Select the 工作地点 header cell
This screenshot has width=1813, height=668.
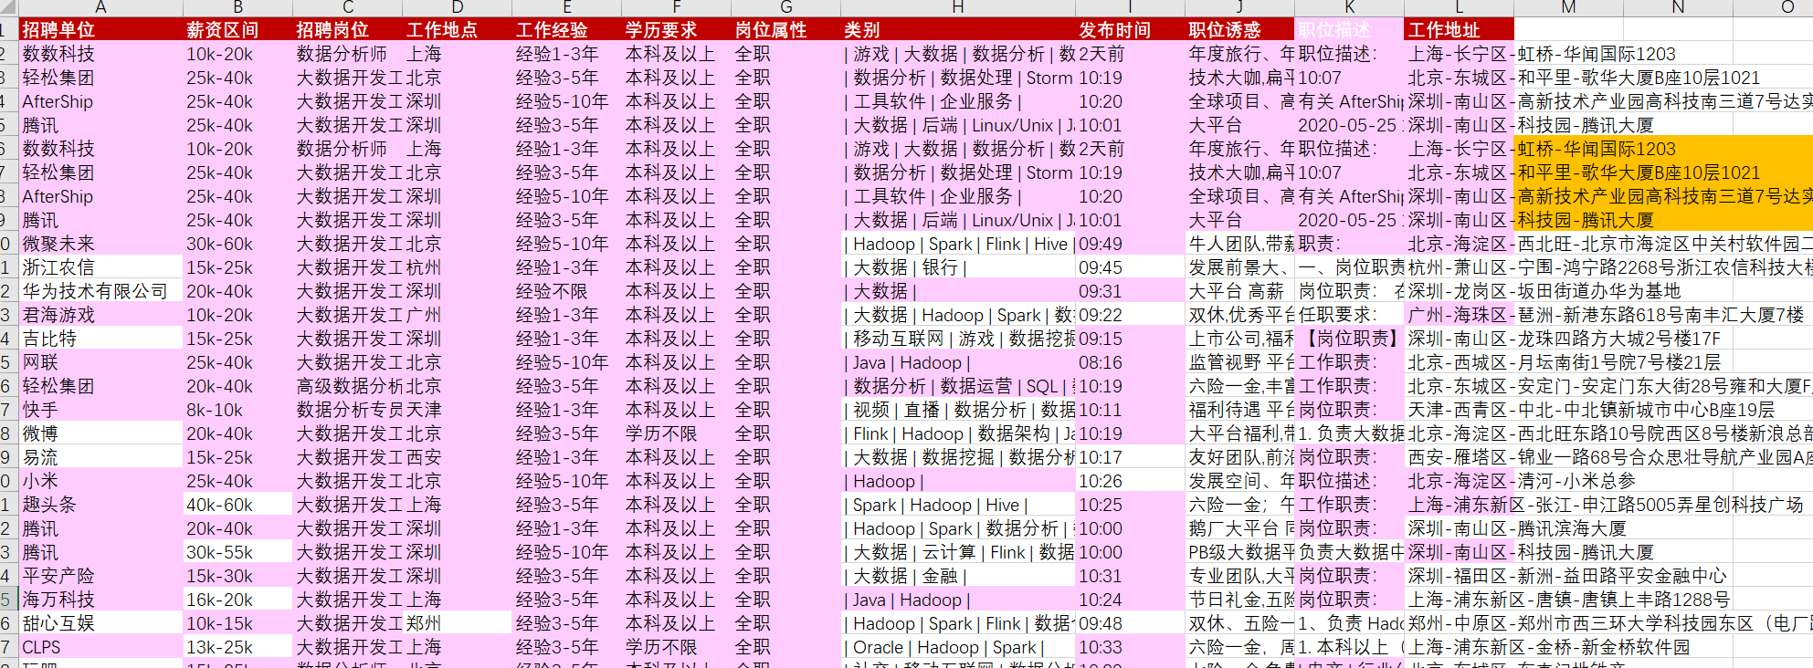pos(457,30)
